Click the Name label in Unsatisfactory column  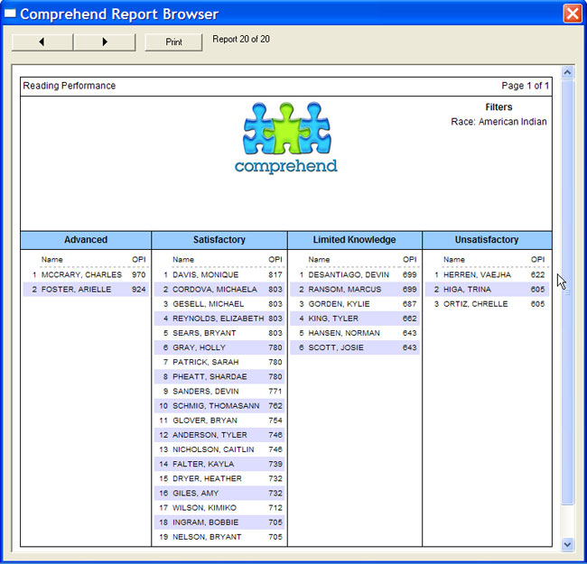[x=454, y=260]
